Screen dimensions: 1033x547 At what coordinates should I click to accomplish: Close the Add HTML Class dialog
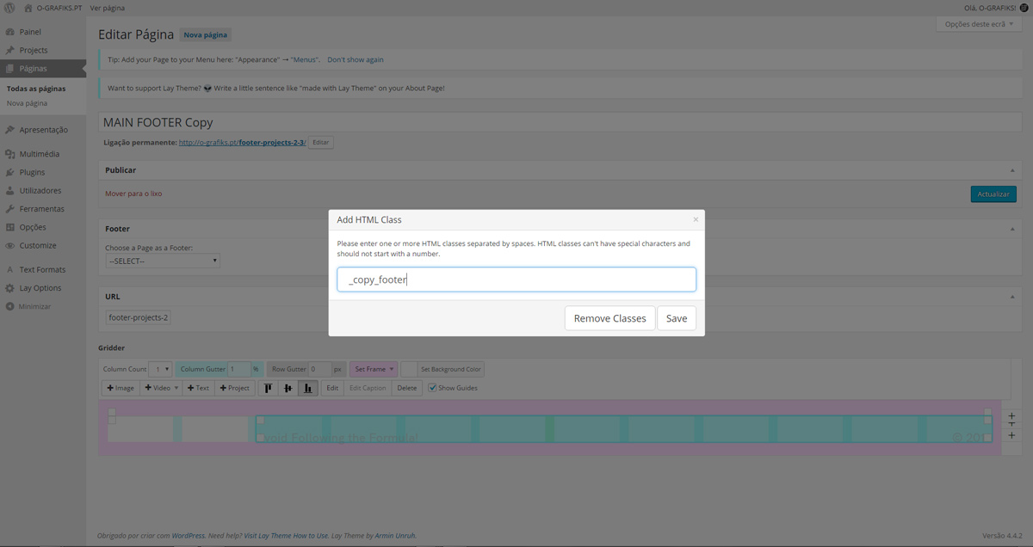[x=696, y=219]
